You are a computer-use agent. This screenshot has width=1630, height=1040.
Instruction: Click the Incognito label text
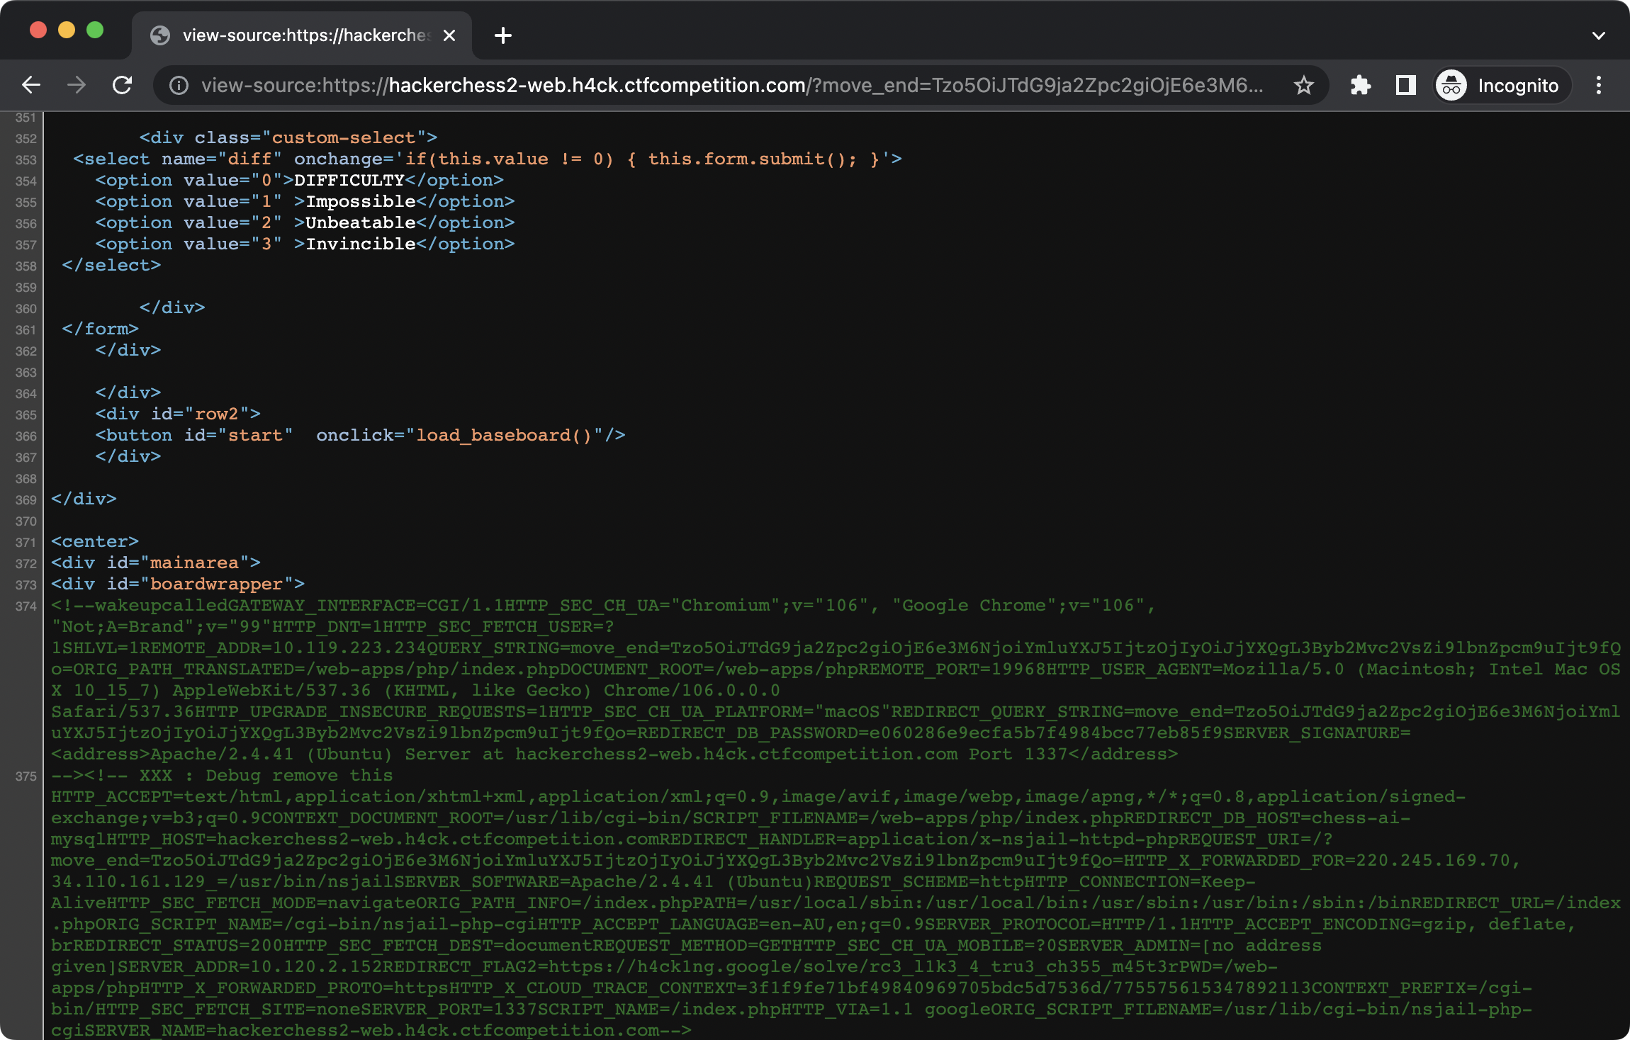pyautogui.click(x=1517, y=85)
